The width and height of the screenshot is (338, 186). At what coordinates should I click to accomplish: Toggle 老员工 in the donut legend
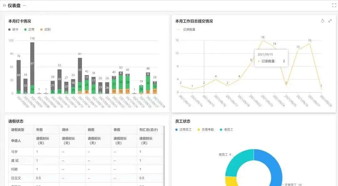227,130
